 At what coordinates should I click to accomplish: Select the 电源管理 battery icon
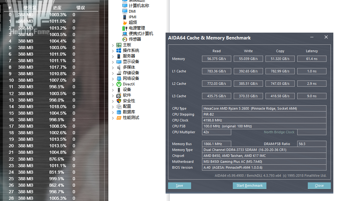[x=125, y=28]
